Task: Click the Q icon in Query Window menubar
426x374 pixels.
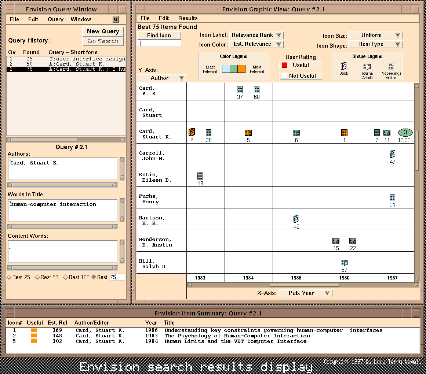Action: pos(116,19)
